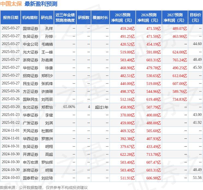Click target price 41.92

(x=197, y=122)
